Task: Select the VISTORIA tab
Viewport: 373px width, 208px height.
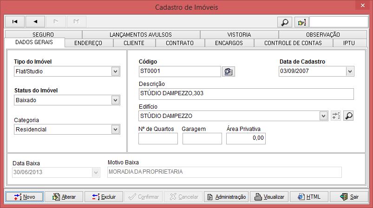Action: click(x=239, y=34)
